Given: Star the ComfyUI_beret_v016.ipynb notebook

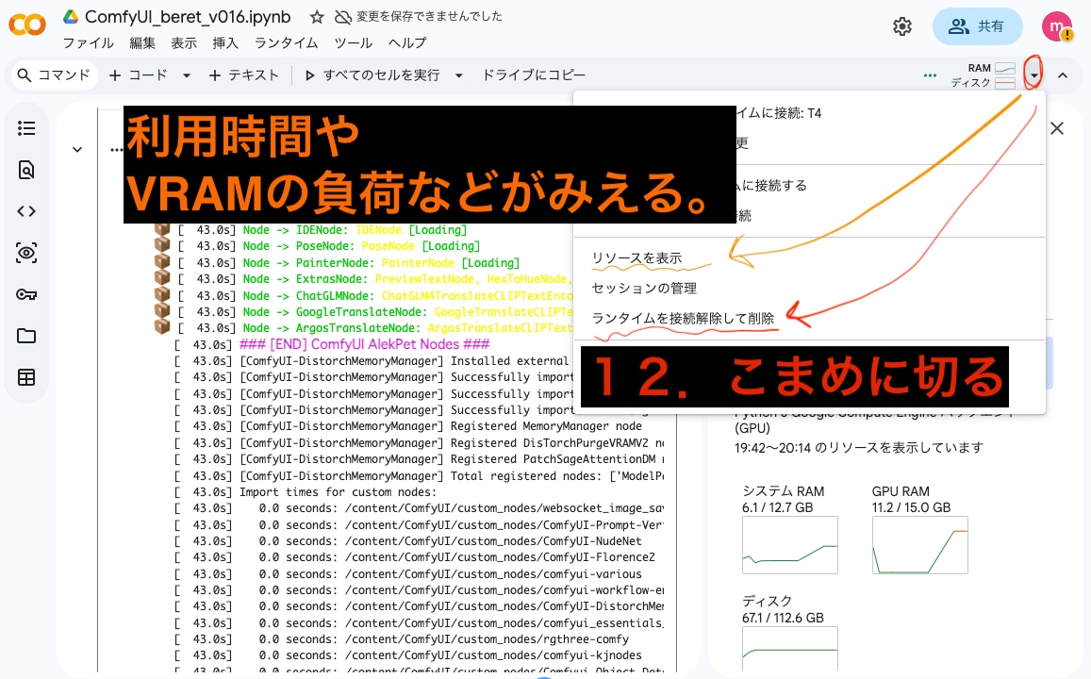Looking at the screenshot, I should pos(317,17).
